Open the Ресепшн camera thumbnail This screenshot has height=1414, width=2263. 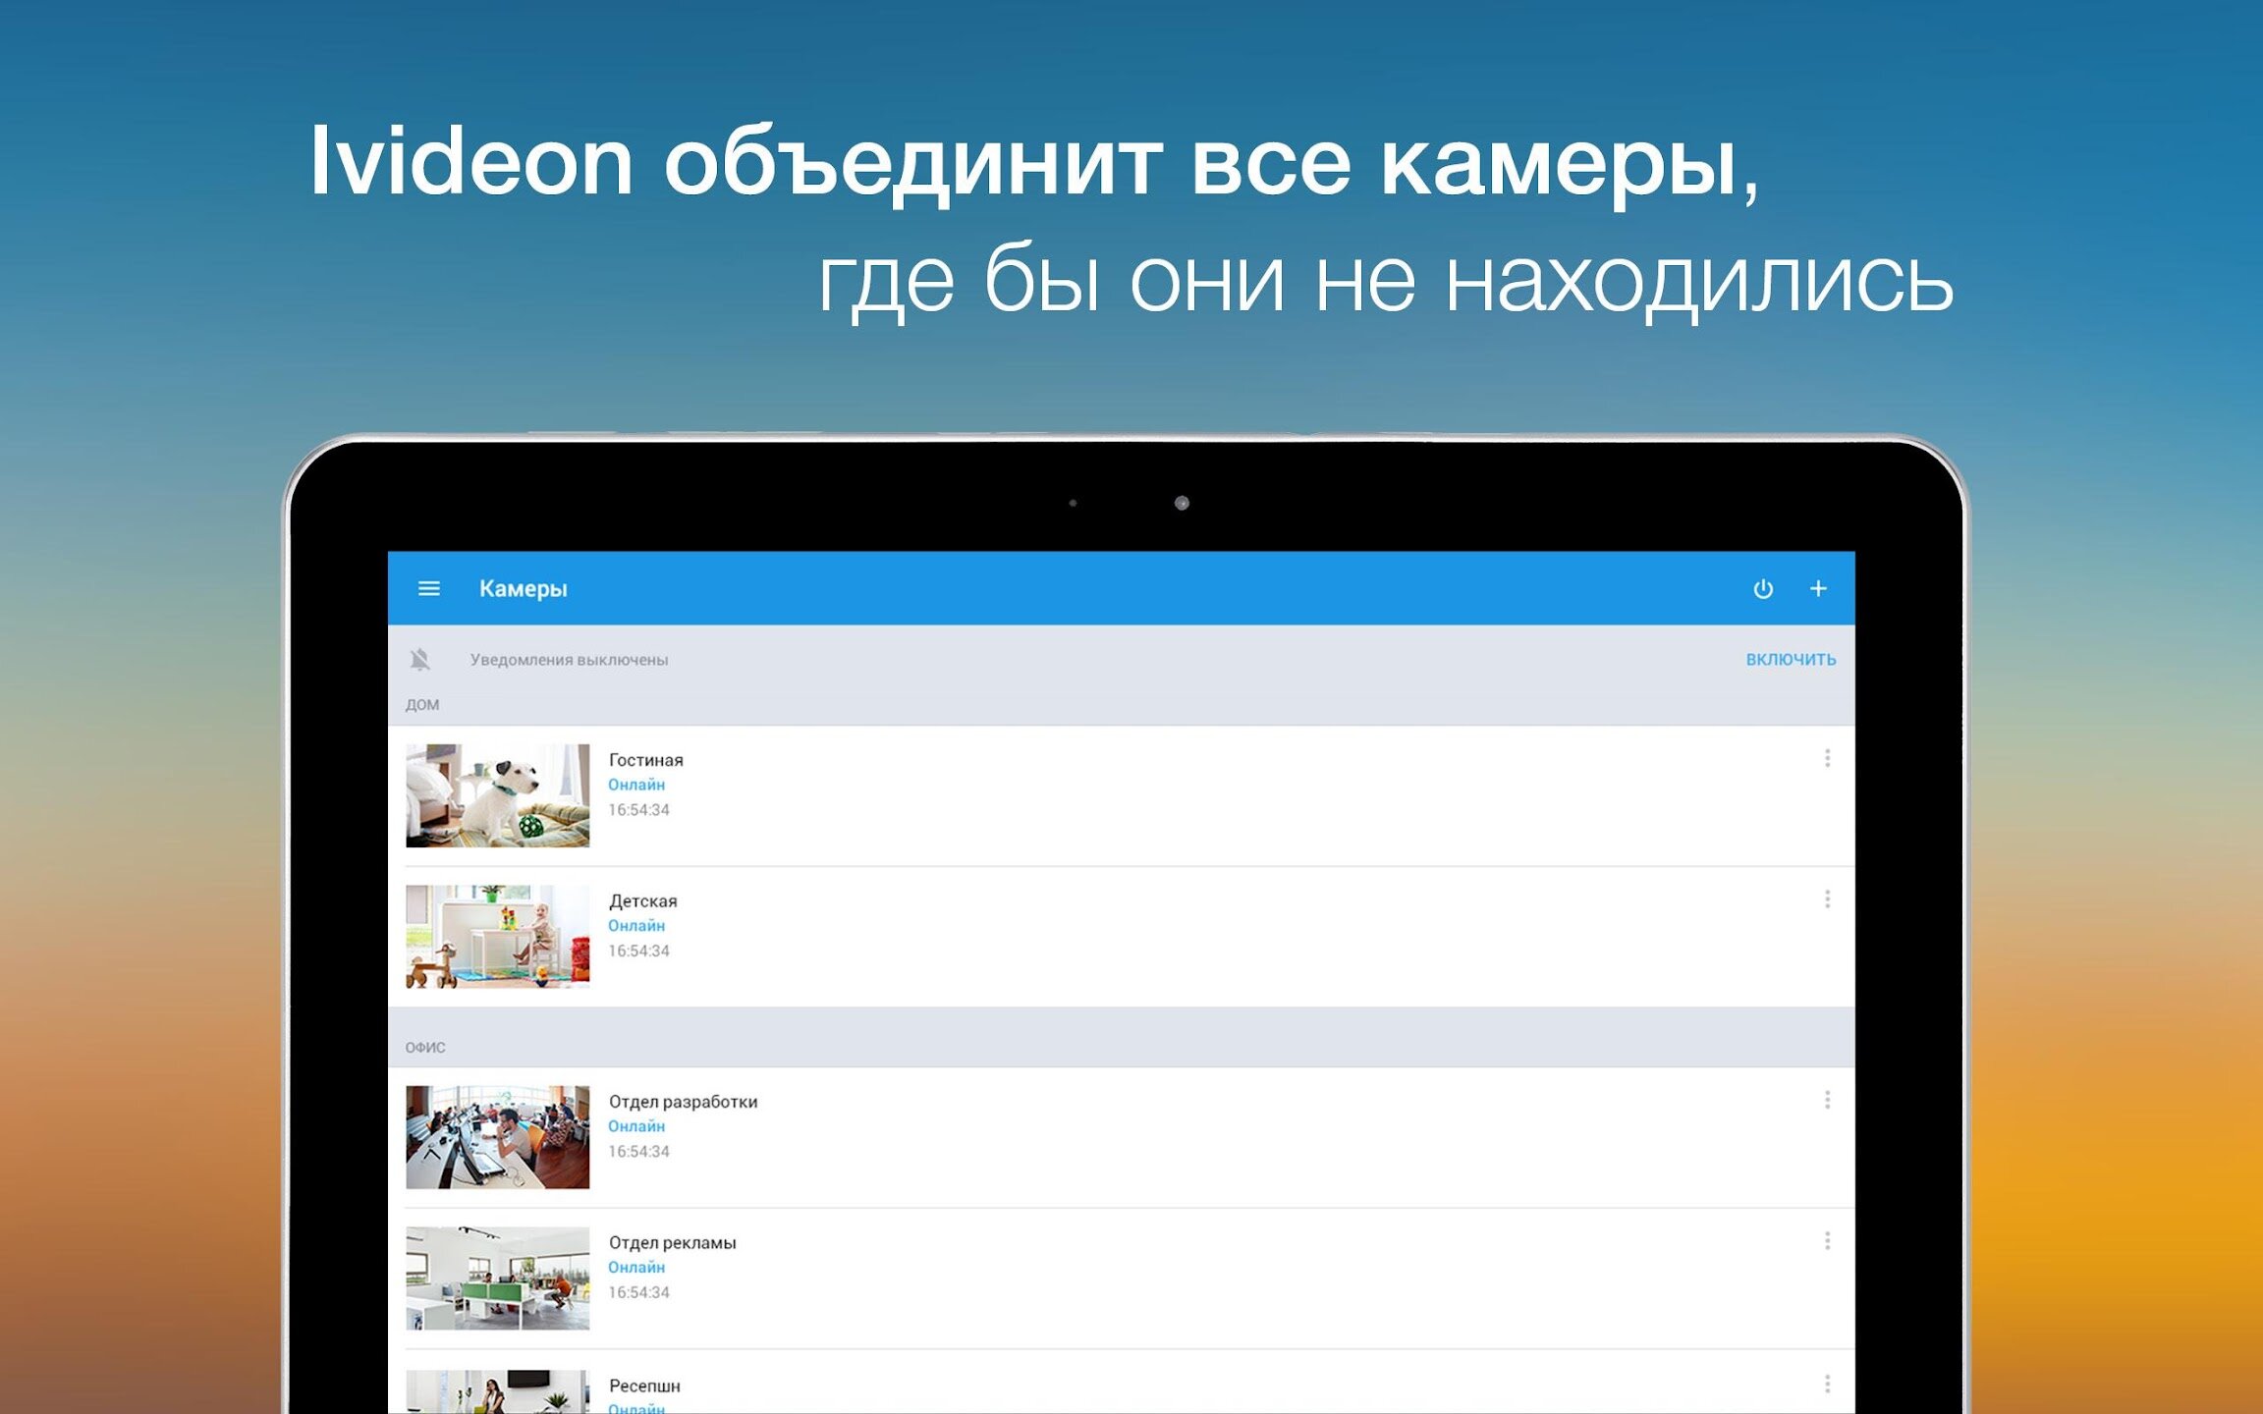tap(498, 1391)
